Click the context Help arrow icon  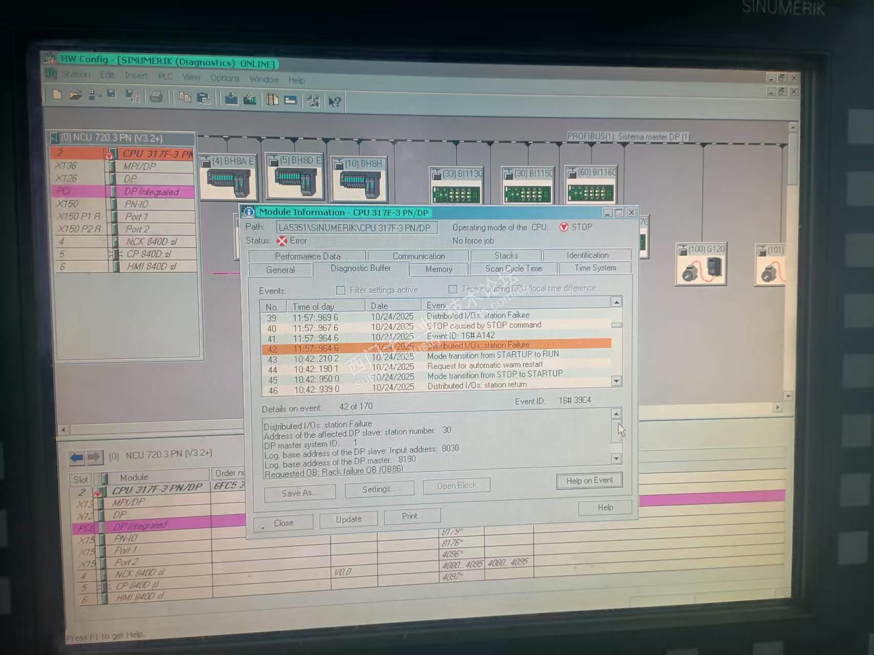click(335, 101)
